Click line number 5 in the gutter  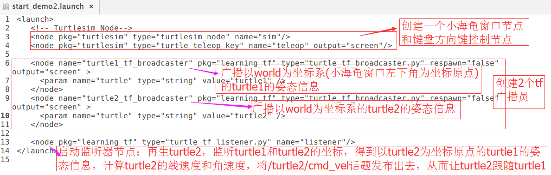point(7,54)
